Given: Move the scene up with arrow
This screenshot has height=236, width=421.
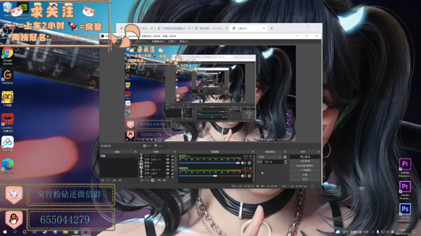Looking at the screenshot, I should tap(114, 180).
